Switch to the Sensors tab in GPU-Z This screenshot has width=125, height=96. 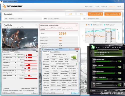[52, 52]
